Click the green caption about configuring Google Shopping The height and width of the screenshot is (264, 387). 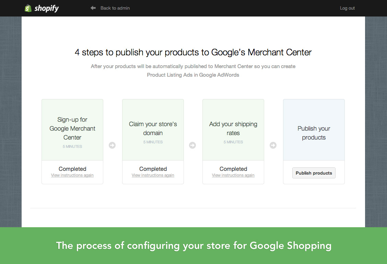click(194, 246)
